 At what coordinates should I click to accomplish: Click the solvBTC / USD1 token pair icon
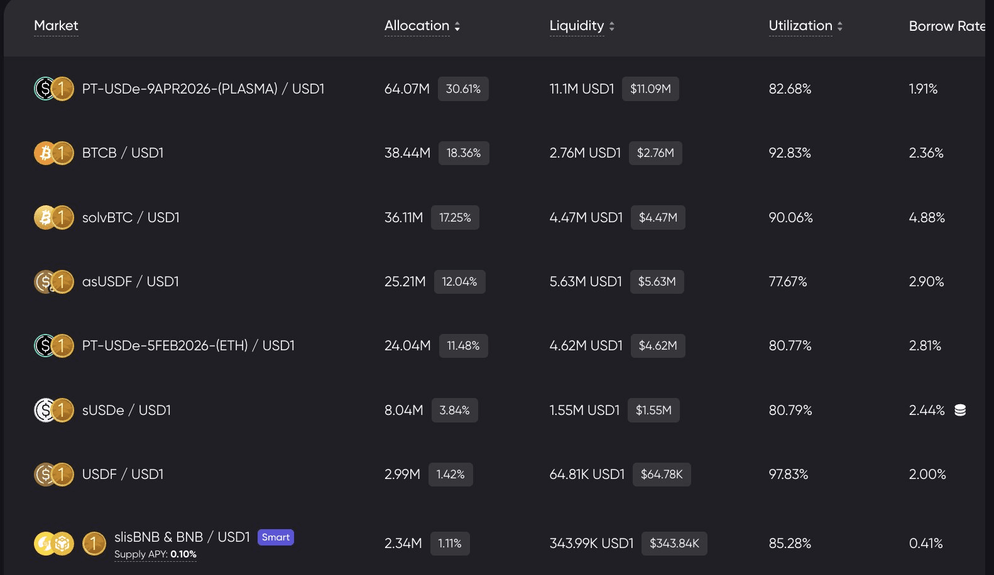pyautogui.click(x=53, y=218)
